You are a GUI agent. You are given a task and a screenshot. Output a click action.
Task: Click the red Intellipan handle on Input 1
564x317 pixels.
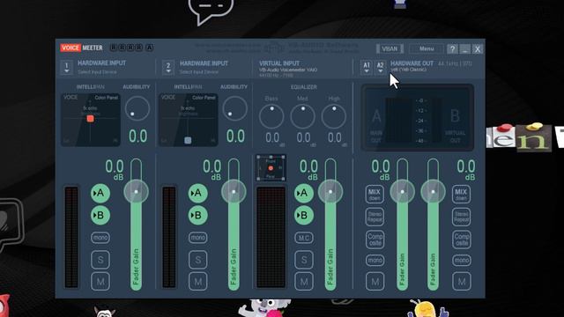90,119
